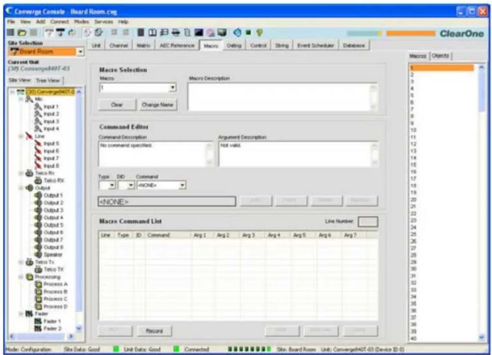Screen dimensions: 492x355
Task: Open the Site Selection dropdown
Action: click(81, 52)
